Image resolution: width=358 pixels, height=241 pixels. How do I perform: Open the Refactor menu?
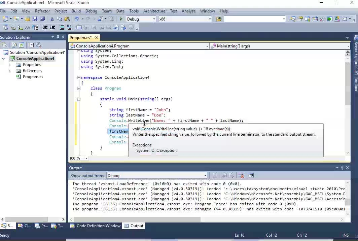tap(42, 11)
